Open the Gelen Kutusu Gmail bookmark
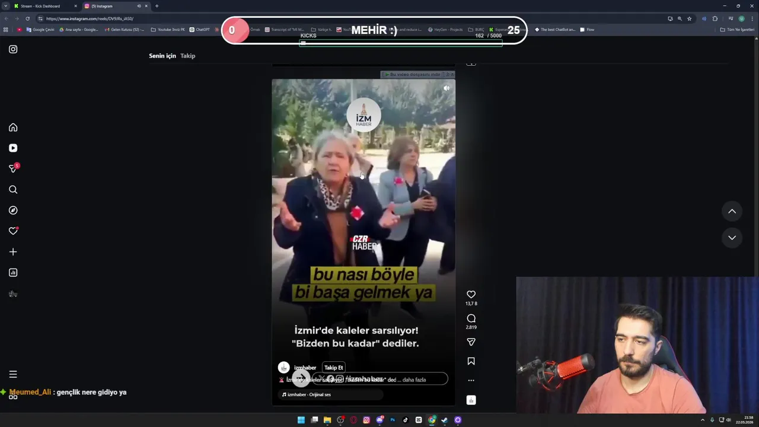This screenshot has height=427, width=759. point(125,30)
